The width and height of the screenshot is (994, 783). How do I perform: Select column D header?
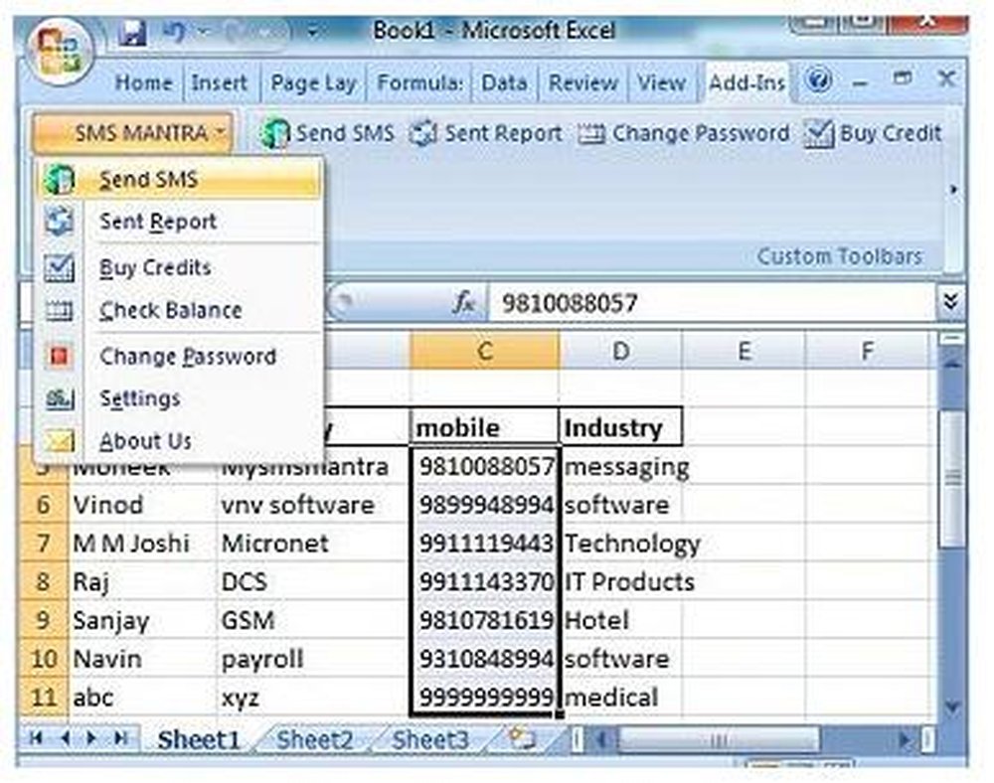click(620, 351)
